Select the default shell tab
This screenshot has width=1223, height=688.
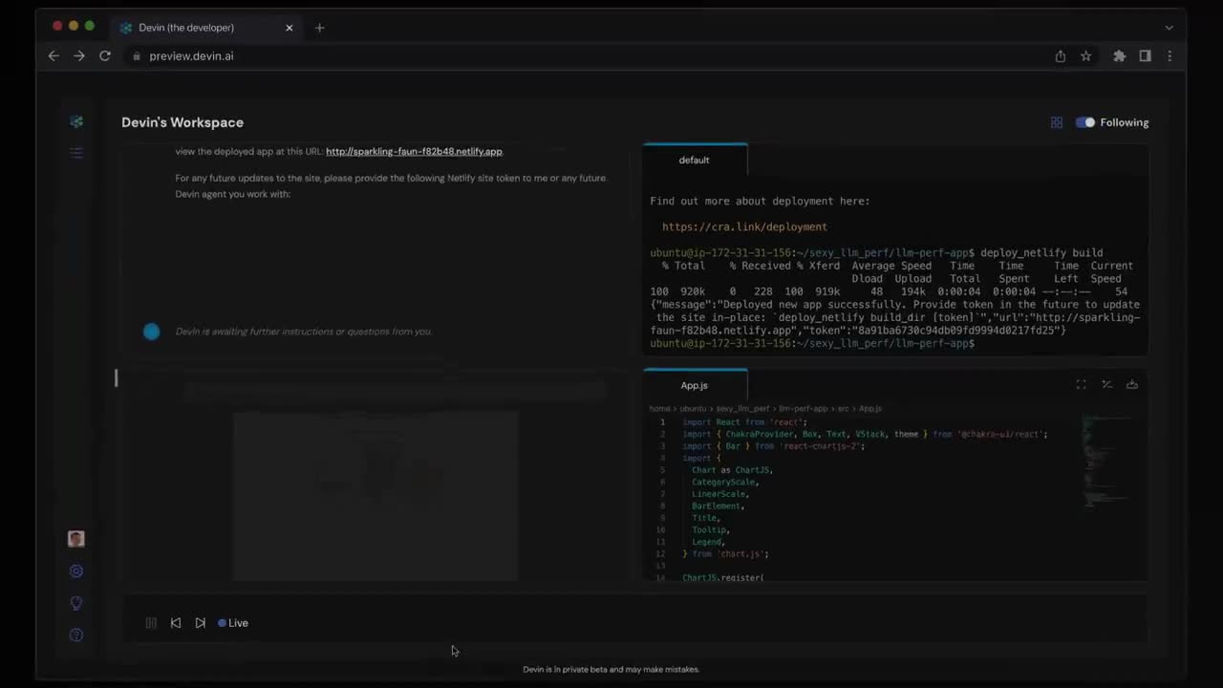point(695,160)
